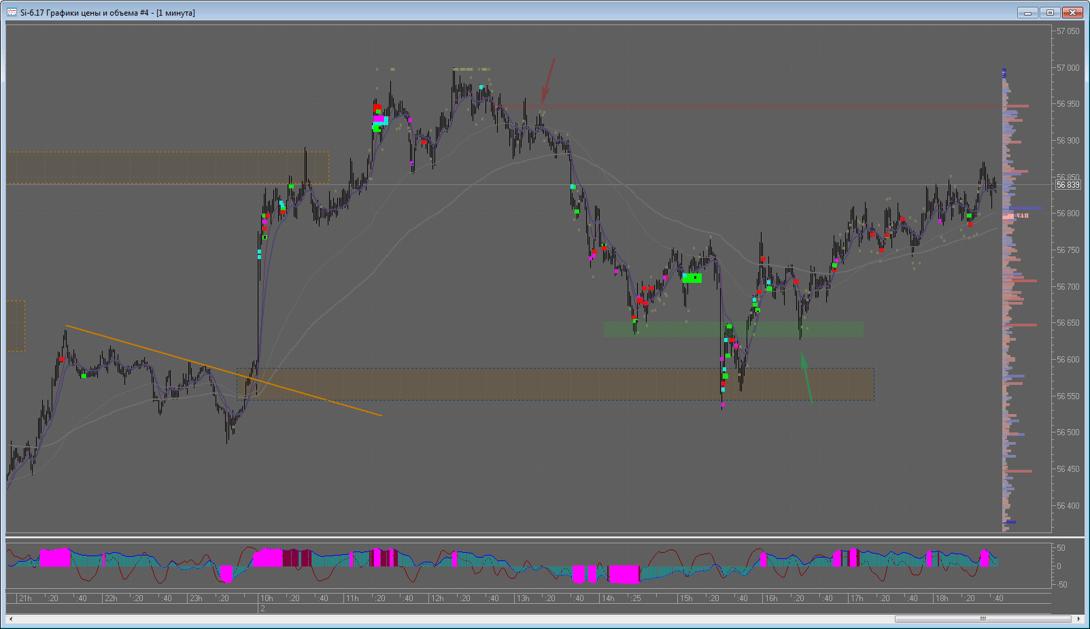Select the green support zone rectangle
Viewport: 1090px width, 629px height.
pyautogui.click(x=734, y=330)
